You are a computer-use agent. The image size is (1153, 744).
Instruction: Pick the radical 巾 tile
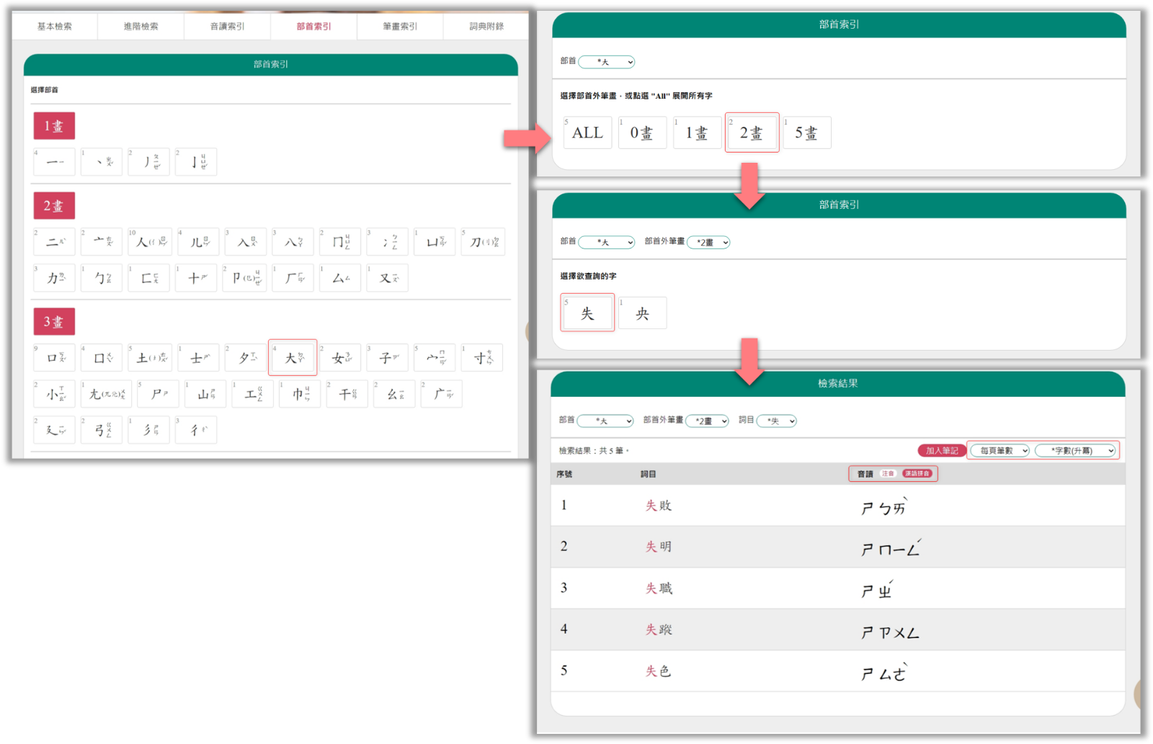(300, 394)
